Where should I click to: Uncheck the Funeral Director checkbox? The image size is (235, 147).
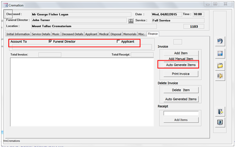50,41
